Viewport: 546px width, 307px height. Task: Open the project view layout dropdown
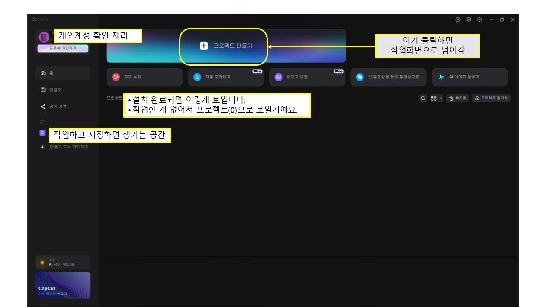[x=436, y=98]
